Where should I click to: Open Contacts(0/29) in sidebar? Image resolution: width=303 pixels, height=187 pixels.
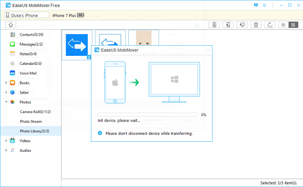(x=31, y=35)
